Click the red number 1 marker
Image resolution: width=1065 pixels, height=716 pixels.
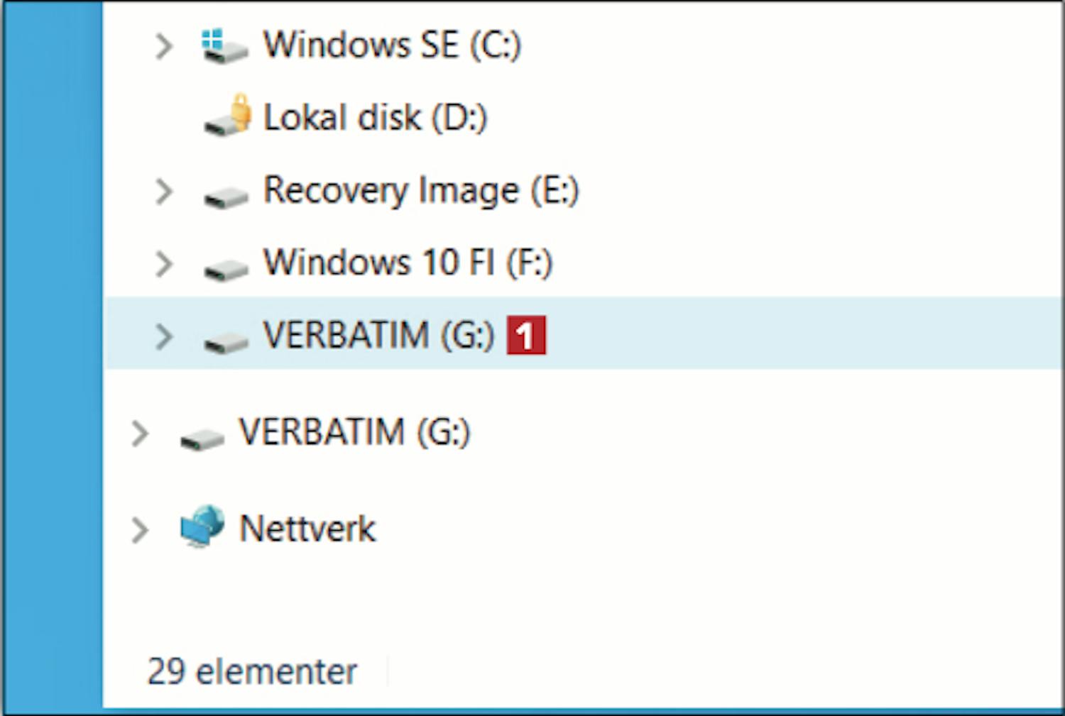click(x=526, y=335)
